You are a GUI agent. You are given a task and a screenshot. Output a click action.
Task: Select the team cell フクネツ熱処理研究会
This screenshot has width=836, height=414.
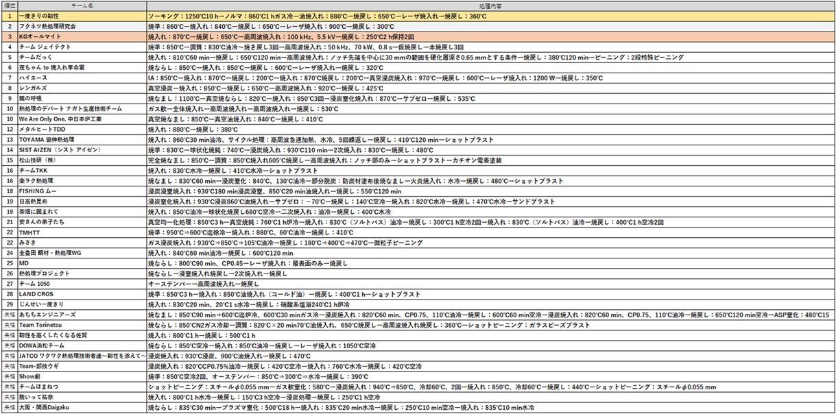tap(82, 26)
